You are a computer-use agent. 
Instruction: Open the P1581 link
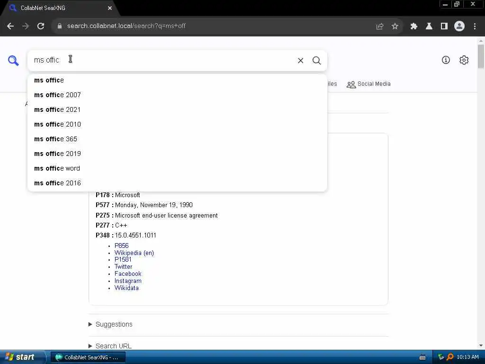coord(123,260)
